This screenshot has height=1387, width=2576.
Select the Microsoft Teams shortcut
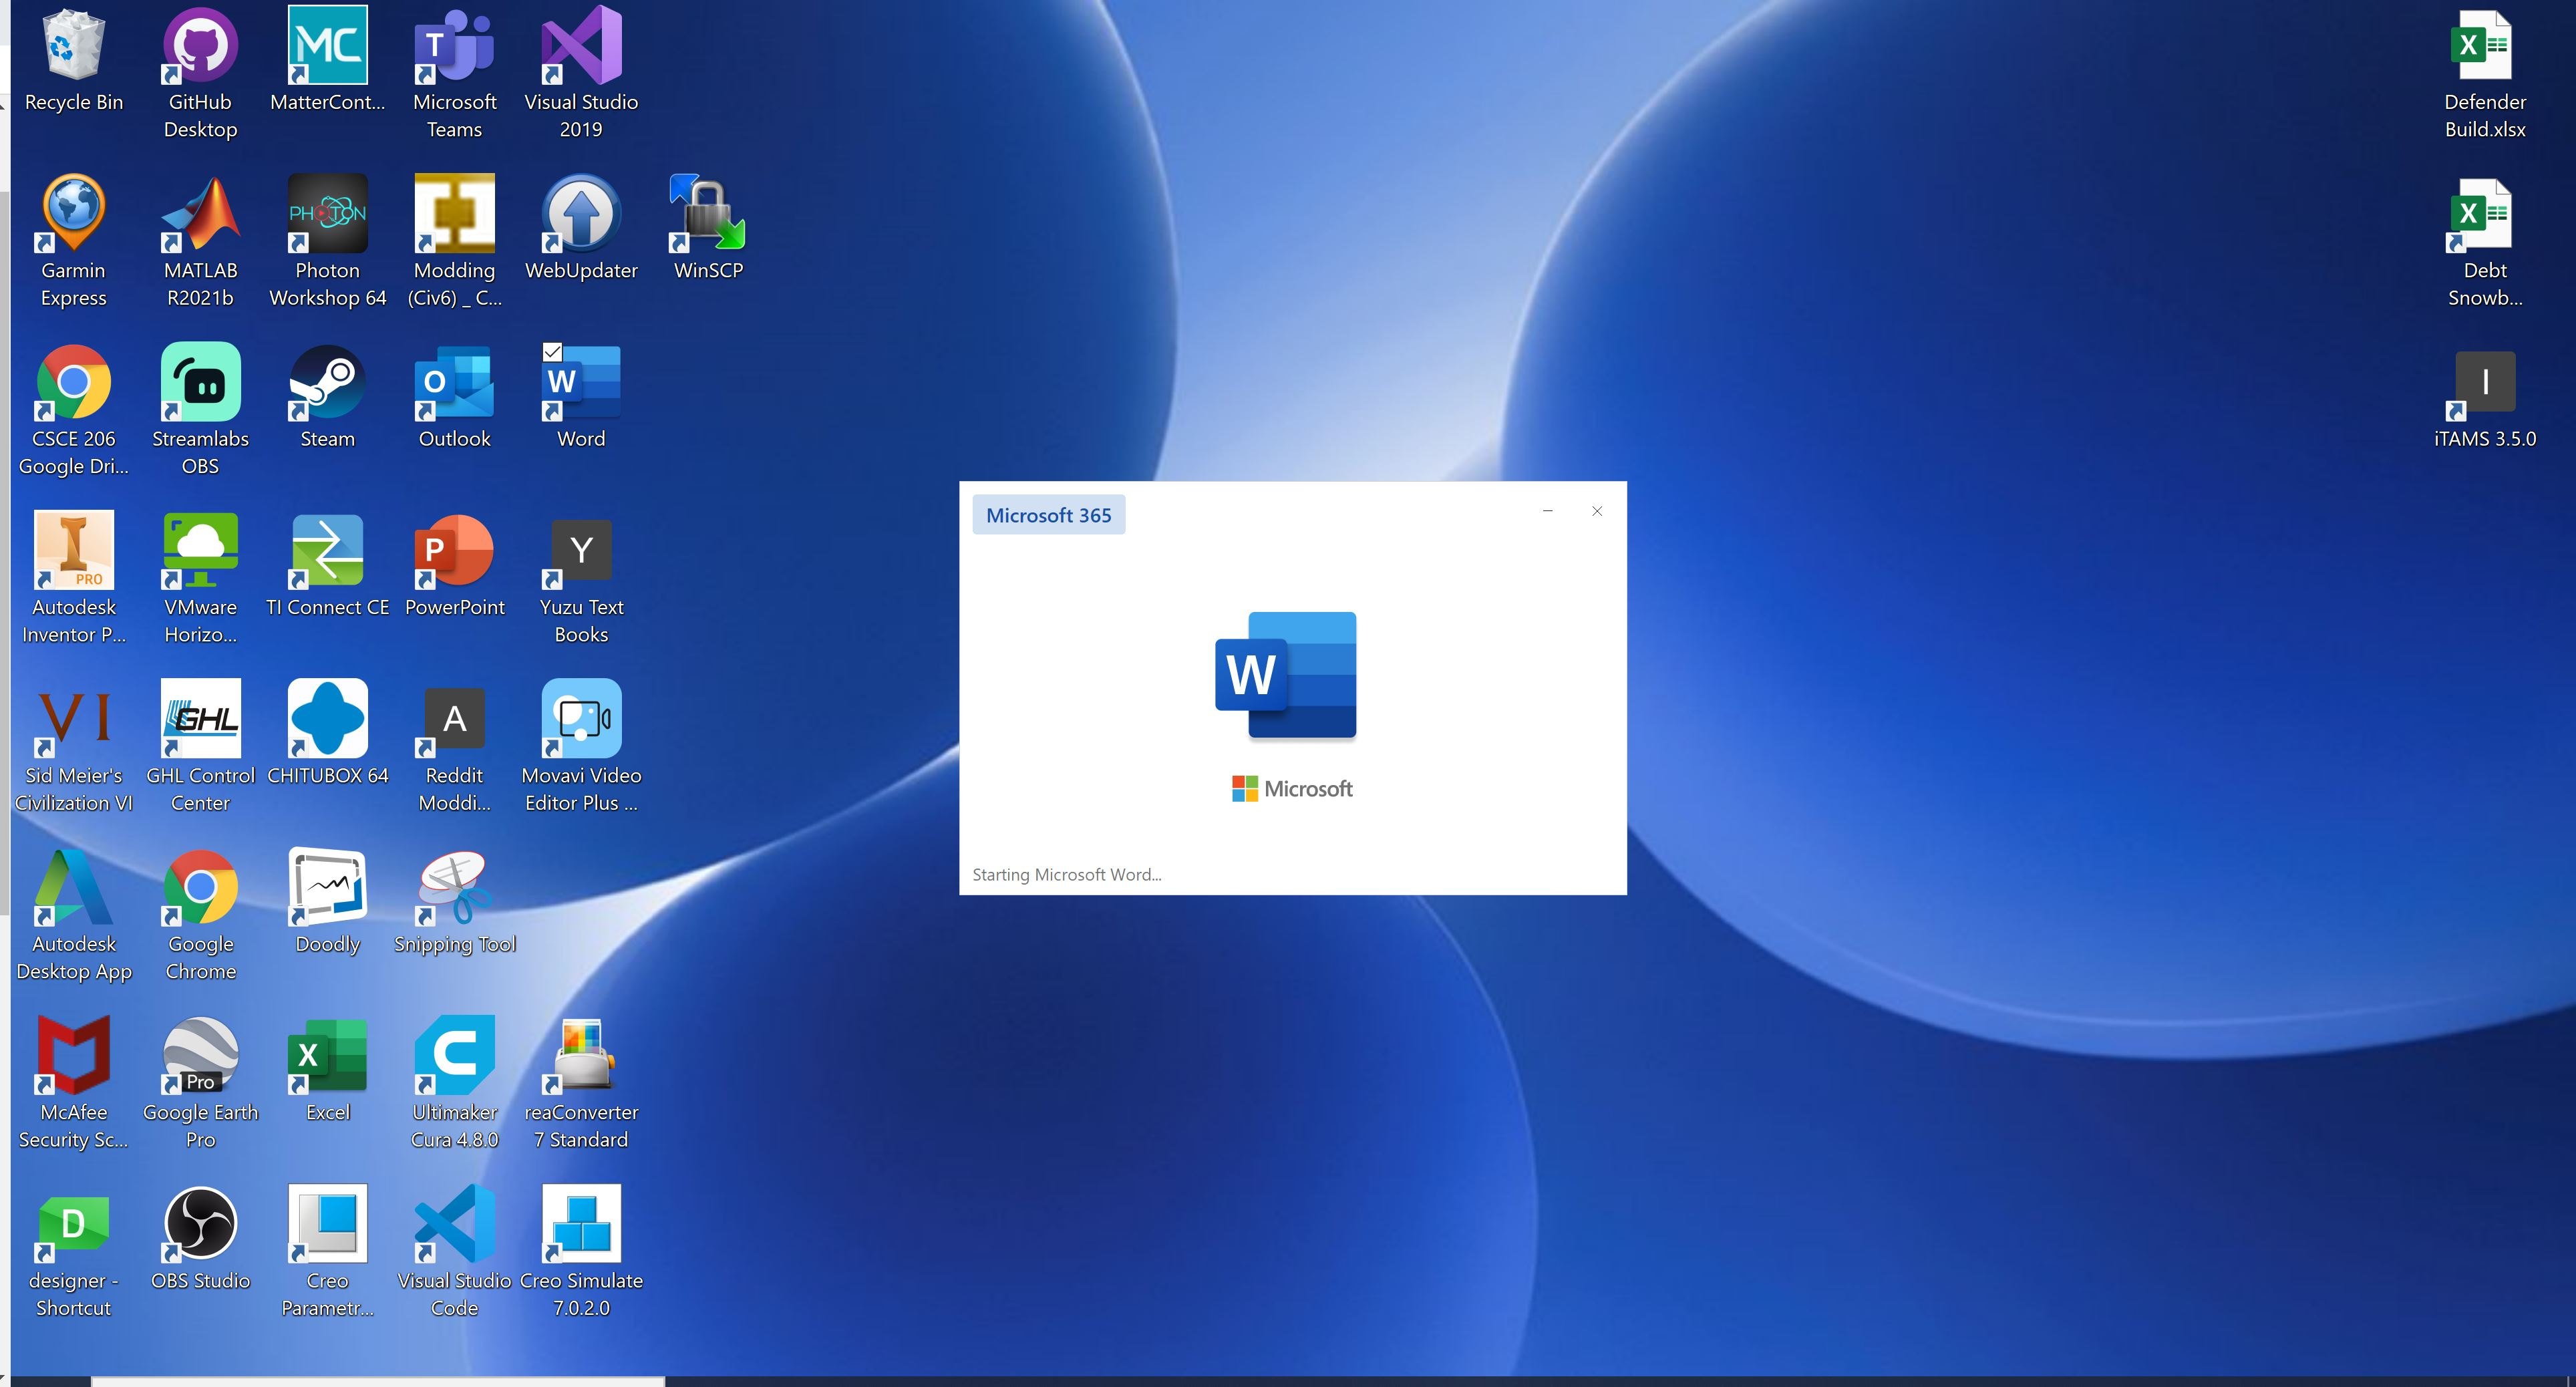454,45
